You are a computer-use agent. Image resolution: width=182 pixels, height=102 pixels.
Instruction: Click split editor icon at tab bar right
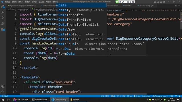pos(176,6)
